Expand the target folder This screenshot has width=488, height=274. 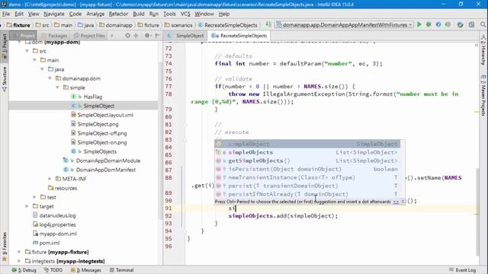pos(27,206)
